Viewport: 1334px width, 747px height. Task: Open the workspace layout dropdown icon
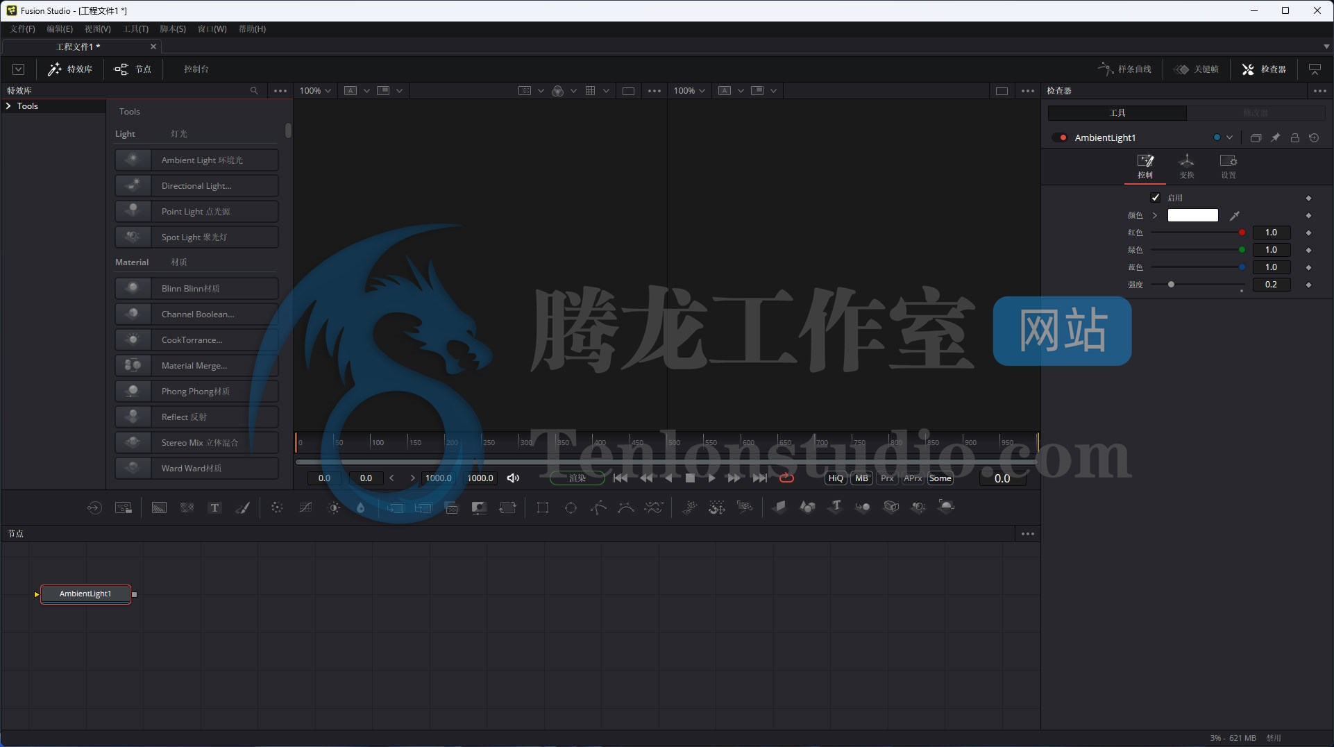(19, 69)
